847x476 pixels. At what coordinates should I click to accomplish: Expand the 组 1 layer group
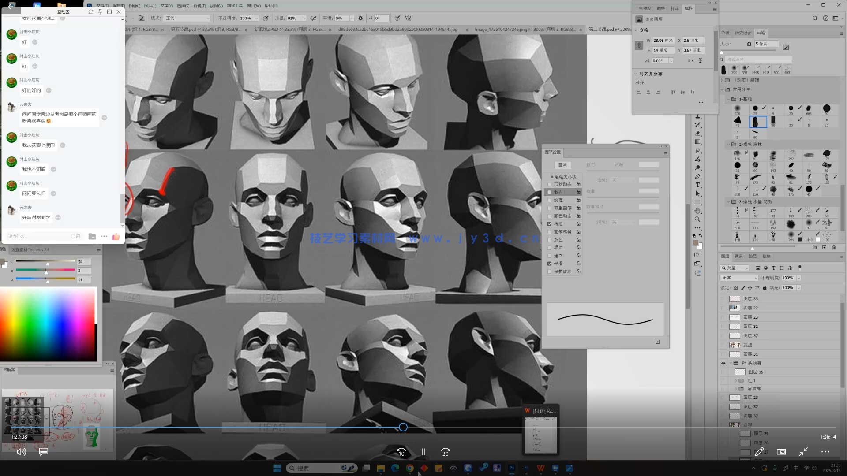tap(736, 380)
